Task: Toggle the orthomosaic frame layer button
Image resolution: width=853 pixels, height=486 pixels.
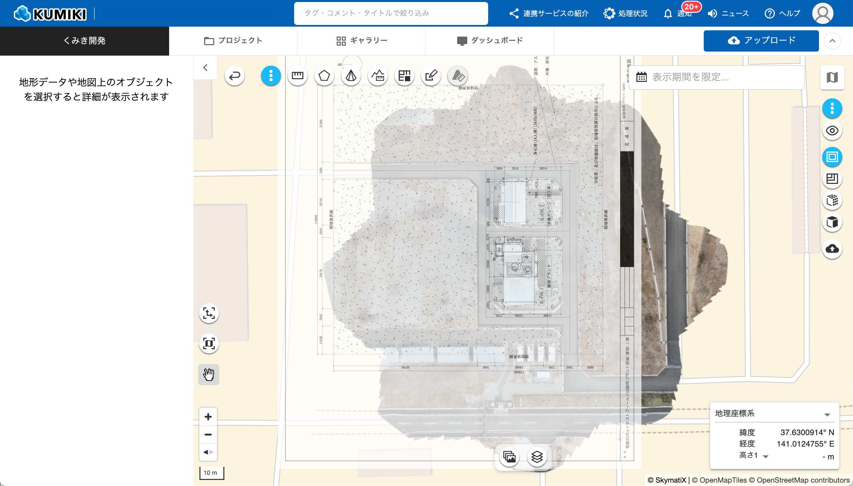Action: point(832,157)
